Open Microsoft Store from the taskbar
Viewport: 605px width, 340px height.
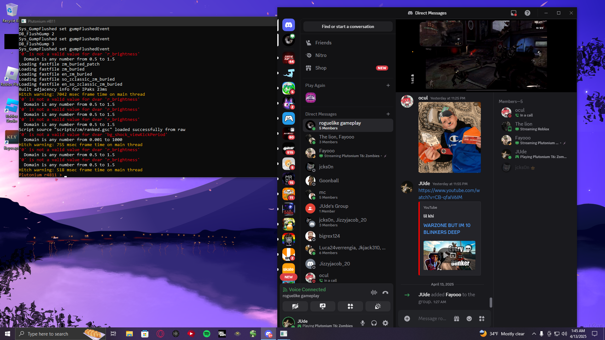(145, 334)
